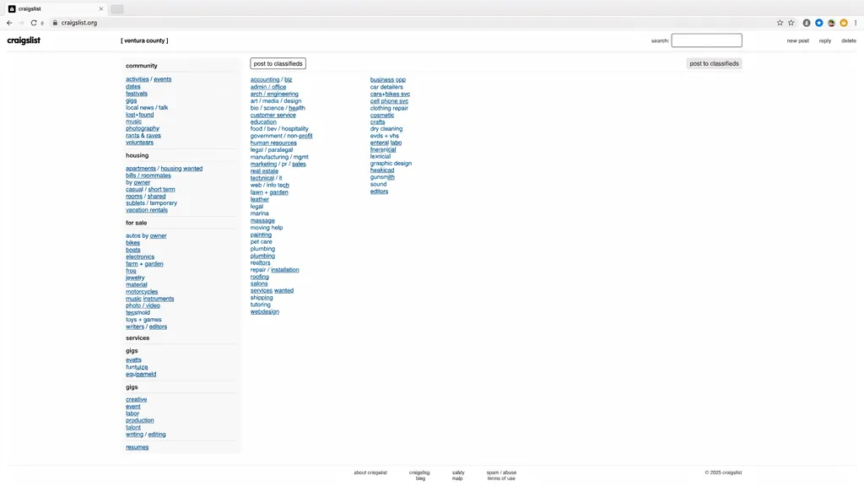The height and width of the screenshot is (486, 864).
Task: Click the orange extension icon in toolbar
Action: tap(843, 23)
